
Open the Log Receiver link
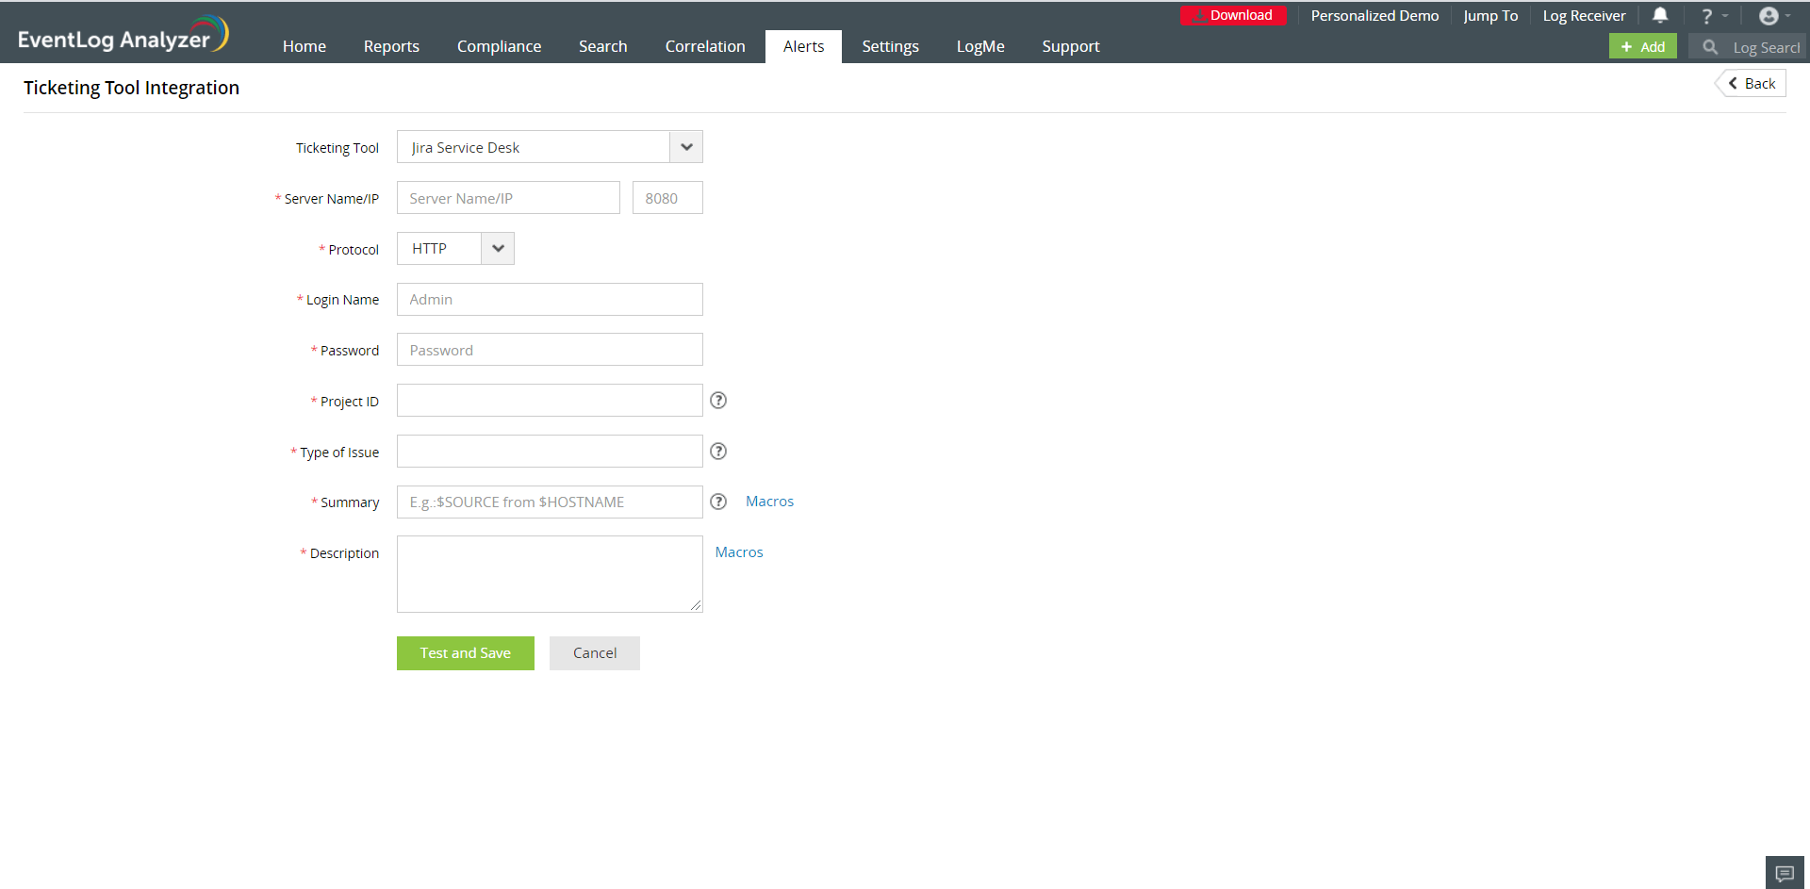pyautogui.click(x=1584, y=16)
